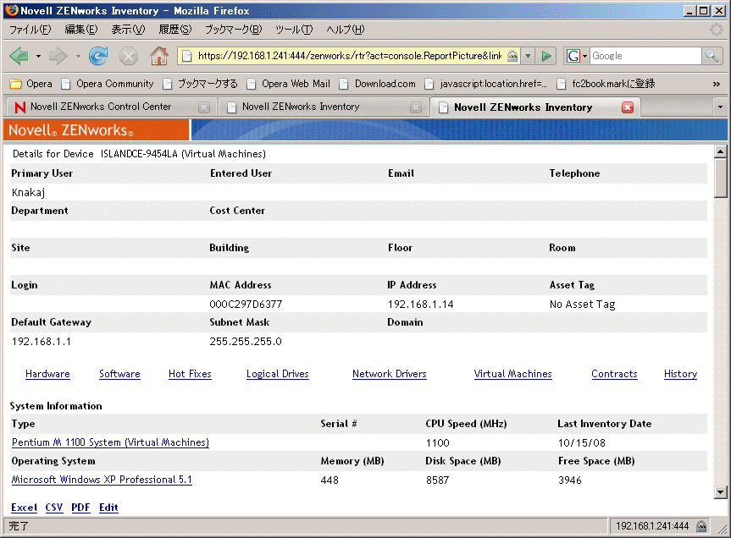Viewport: 731px width, 538px height.
Task: Export the report to Excel
Action: pyautogui.click(x=24, y=508)
